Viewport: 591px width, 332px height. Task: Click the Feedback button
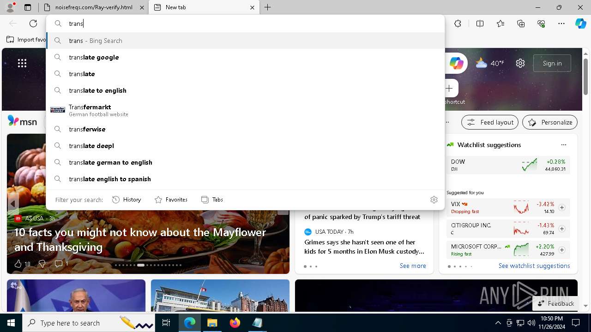[x=556, y=303]
